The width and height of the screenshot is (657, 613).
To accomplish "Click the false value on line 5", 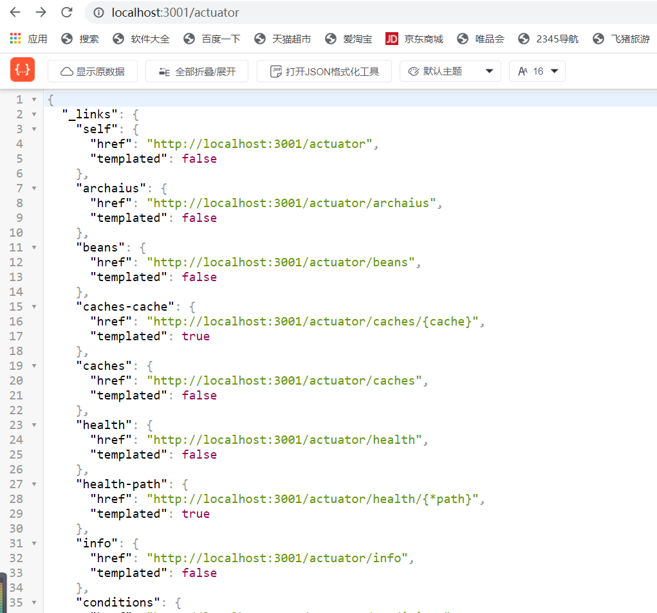I will (x=199, y=159).
